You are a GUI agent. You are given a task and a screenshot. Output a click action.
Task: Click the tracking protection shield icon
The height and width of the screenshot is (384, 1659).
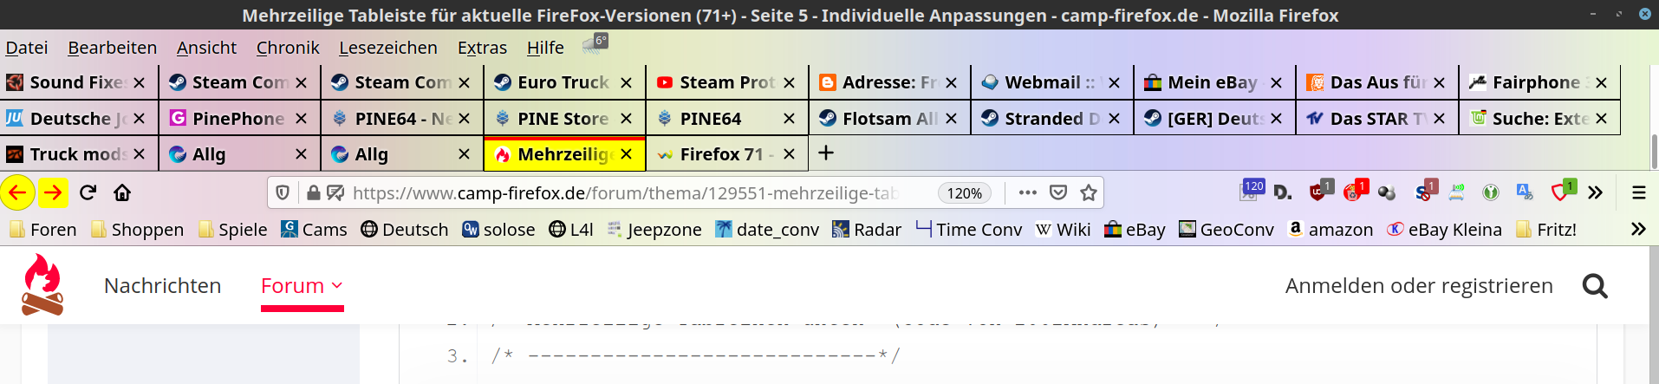pyautogui.click(x=283, y=192)
